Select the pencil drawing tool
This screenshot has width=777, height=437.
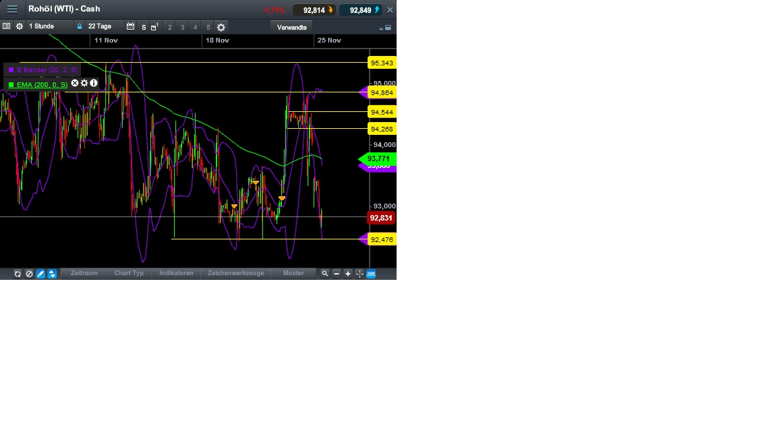[x=40, y=273]
